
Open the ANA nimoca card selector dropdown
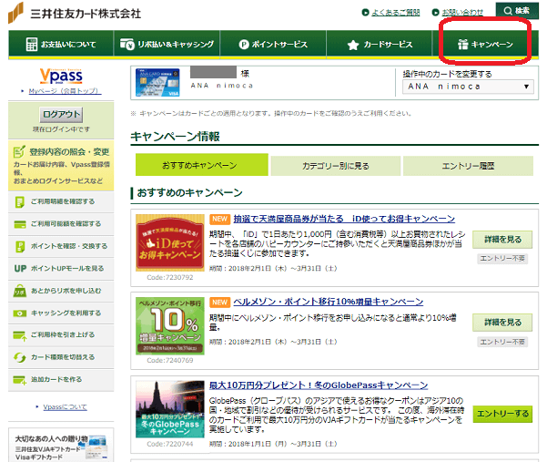pyautogui.click(x=468, y=87)
